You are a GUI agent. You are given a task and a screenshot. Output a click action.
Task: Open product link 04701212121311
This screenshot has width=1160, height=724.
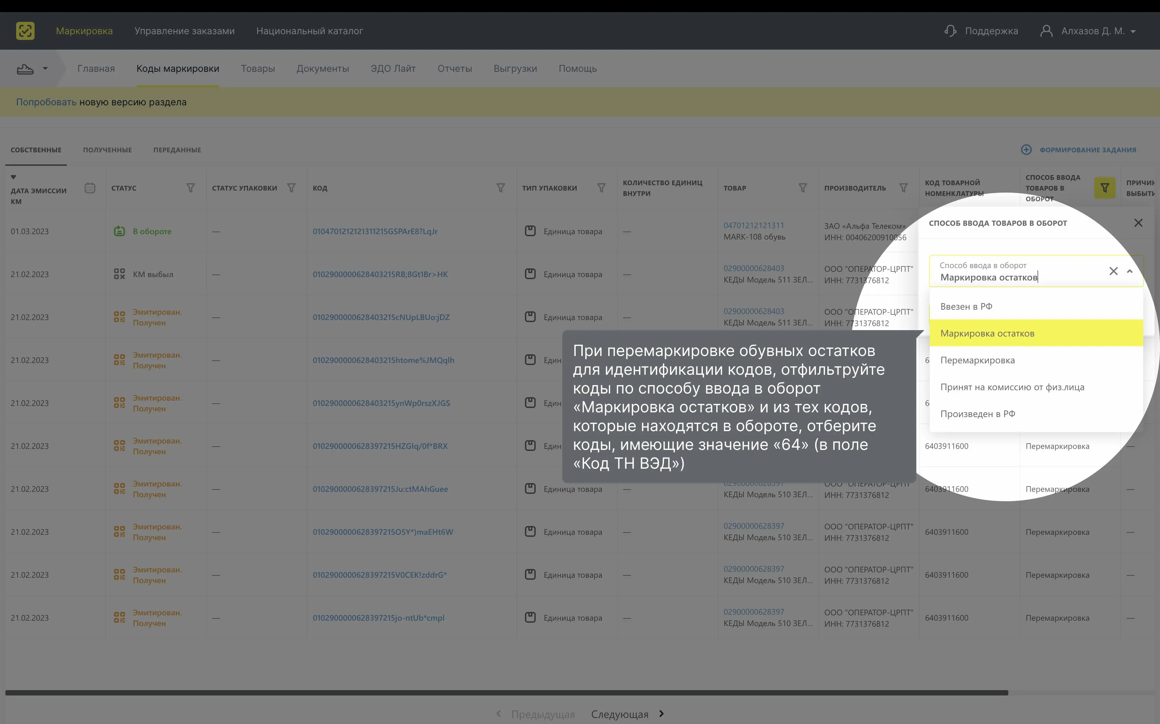tap(754, 225)
